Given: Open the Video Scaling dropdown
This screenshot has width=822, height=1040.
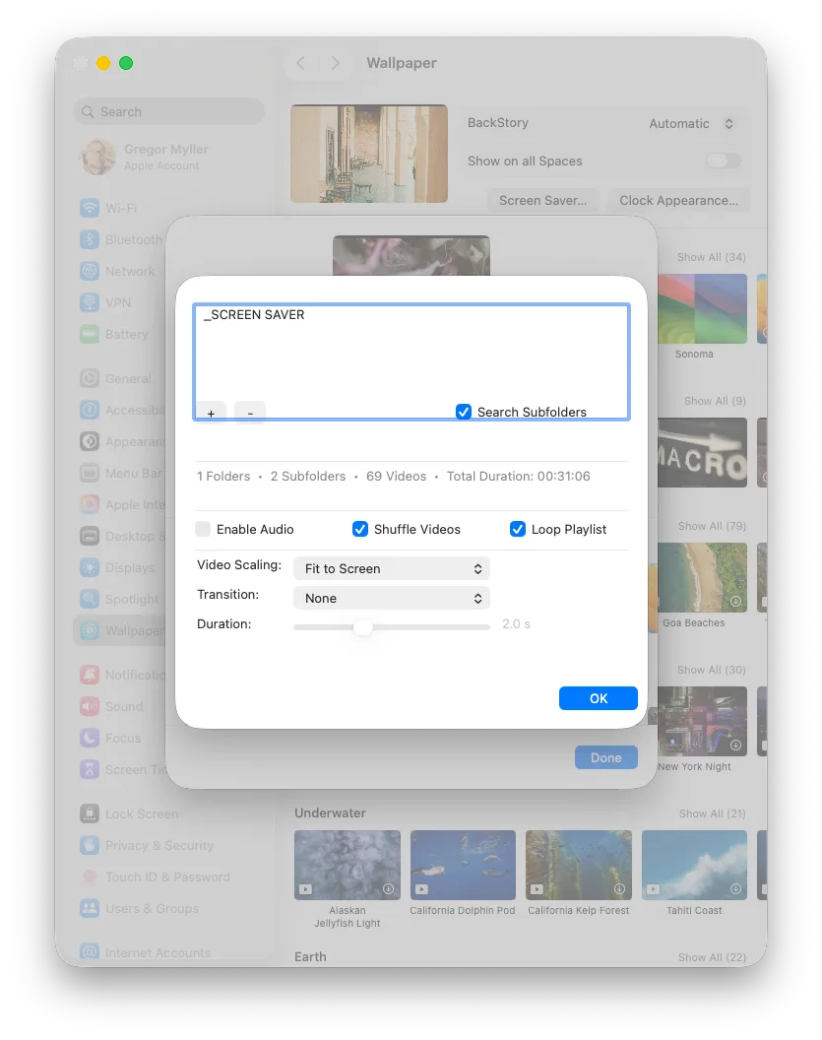Looking at the screenshot, I should (x=392, y=568).
